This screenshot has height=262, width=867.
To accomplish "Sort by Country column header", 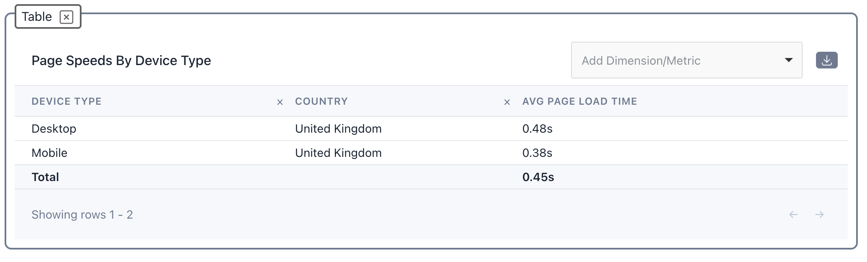I will [x=321, y=101].
